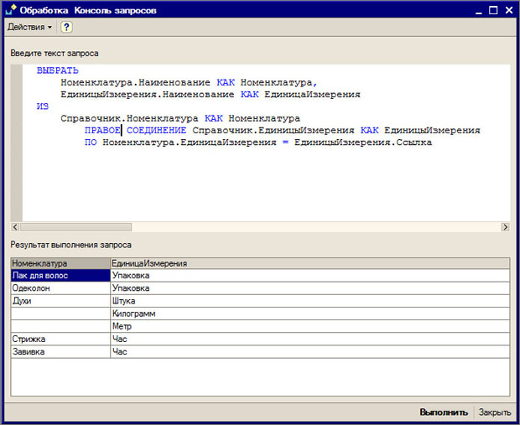Click the query editor's horizontal scrollbar thumb
This screenshot has width=520, height=425.
coord(76,227)
